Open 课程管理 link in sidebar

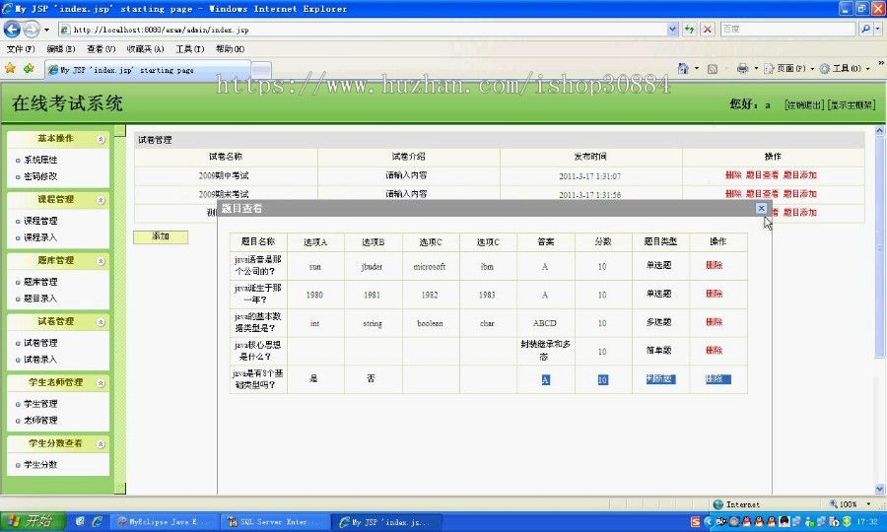click(x=40, y=221)
